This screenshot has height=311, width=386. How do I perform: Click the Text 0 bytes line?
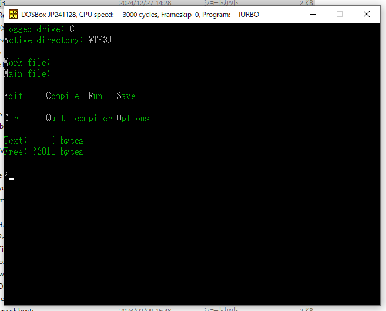click(44, 141)
